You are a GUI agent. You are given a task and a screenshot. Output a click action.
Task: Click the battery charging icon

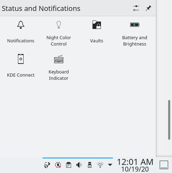tap(135, 25)
